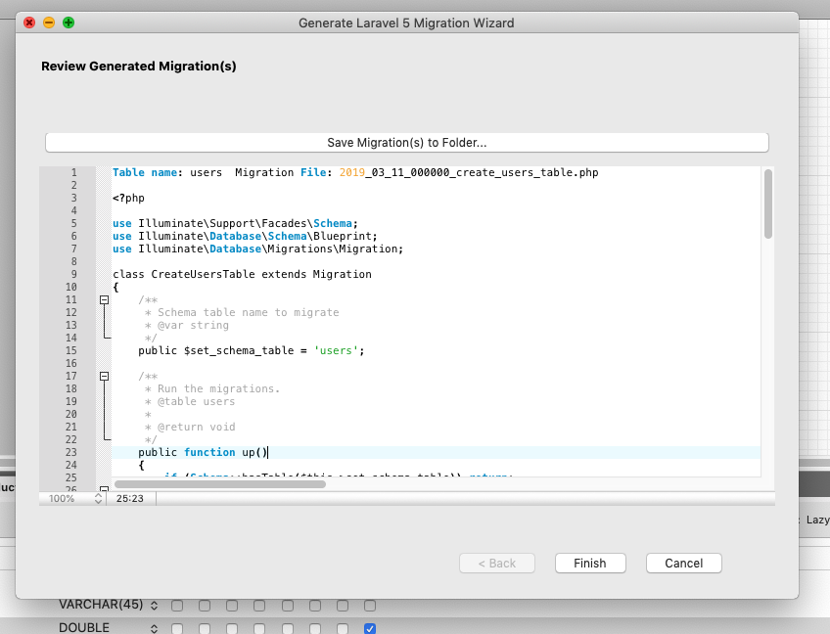Maximize wizard with green window button
Image resolution: width=830 pixels, height=634 pixels.
(69, 23)
